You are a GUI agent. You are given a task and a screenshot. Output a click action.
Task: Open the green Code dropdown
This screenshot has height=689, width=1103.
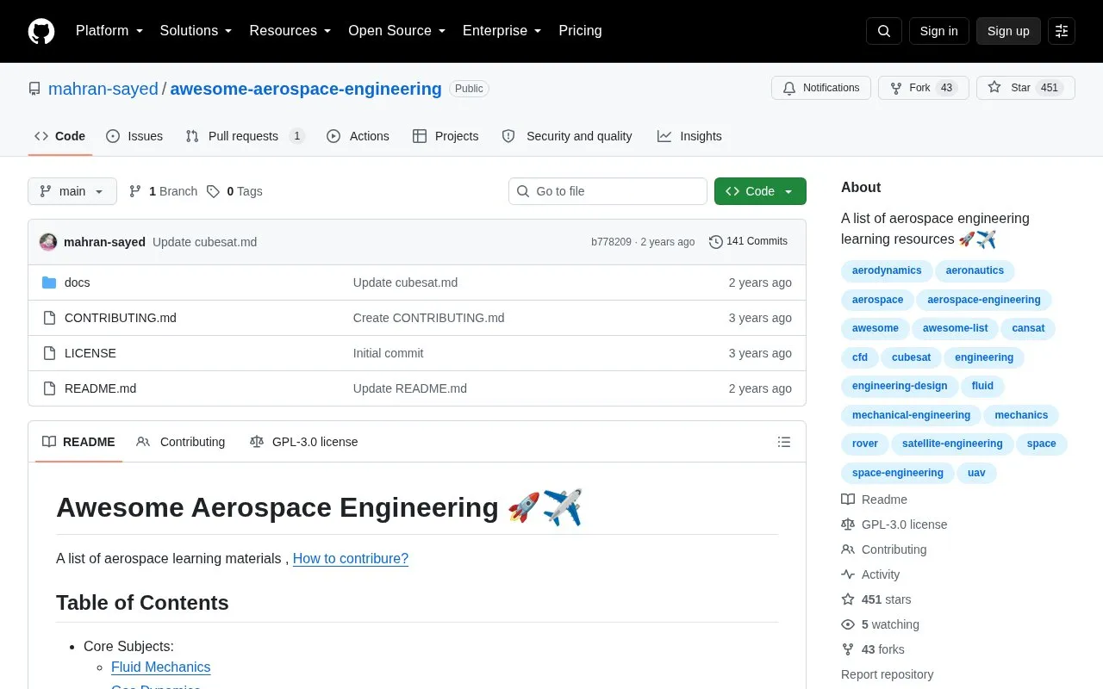[760, 191]
